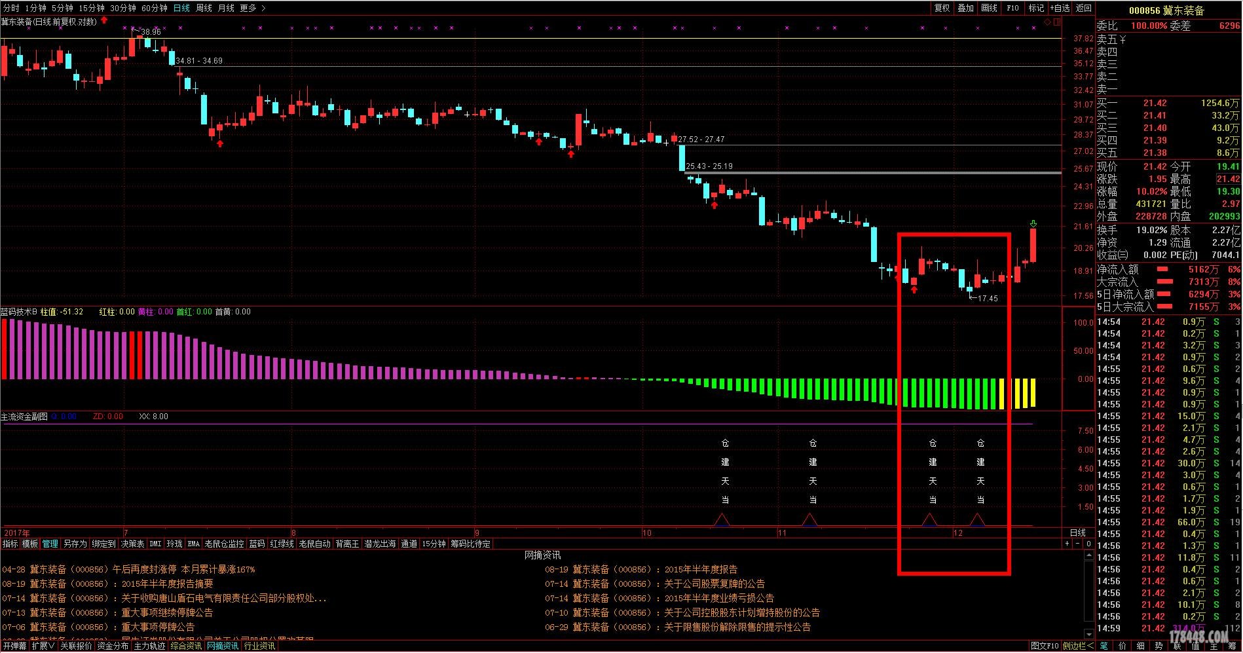Select the 决策表 indicator

[132, 544]
